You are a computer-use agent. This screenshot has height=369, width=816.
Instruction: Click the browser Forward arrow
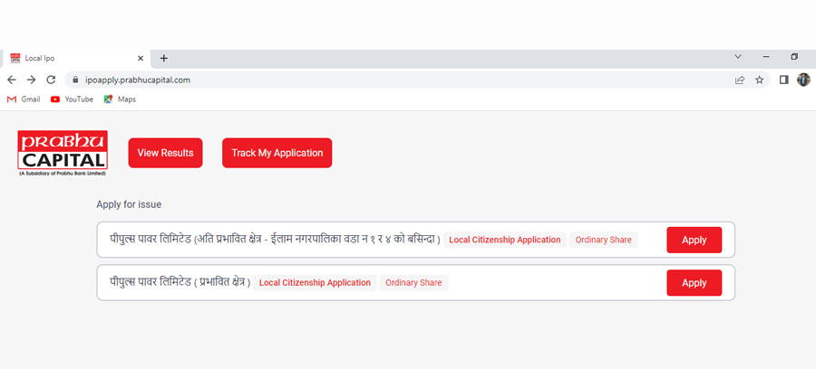(31, 80)
